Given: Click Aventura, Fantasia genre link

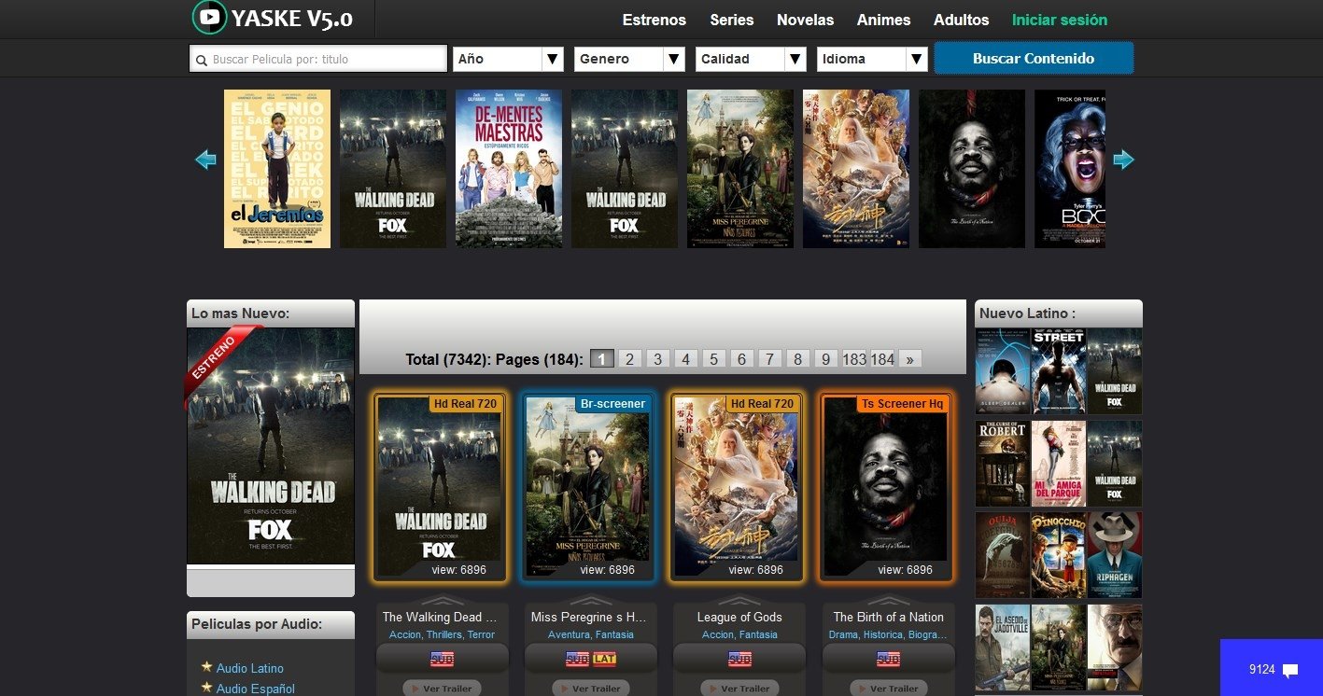Looking at the screenshot, I should tap(590, 634).
